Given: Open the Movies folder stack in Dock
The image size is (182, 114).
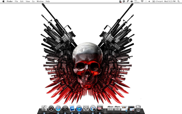Looking at the screenshot, I should [x=110, y=109].
